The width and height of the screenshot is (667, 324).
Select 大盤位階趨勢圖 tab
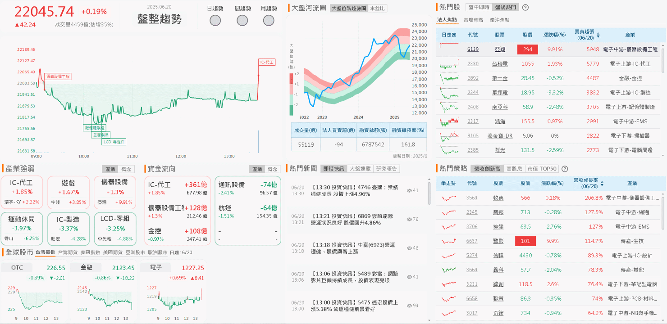coord(349,9)
